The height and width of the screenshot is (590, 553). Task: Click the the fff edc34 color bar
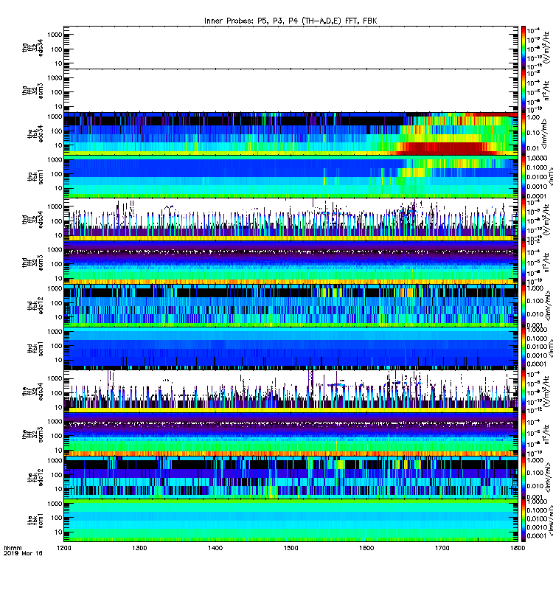tap(523, 392)
